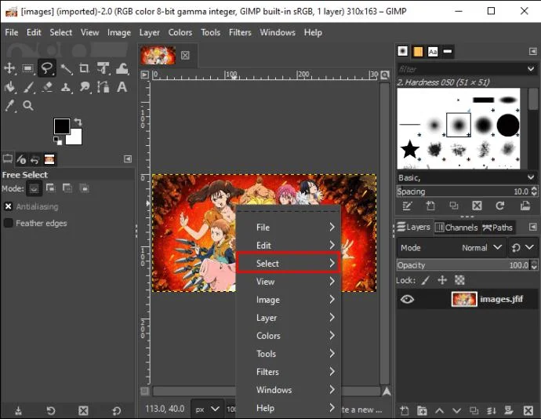This screenshot has height=419, width=541.
Task: Select the Rectangle Select tool
Action: [28, 68]
